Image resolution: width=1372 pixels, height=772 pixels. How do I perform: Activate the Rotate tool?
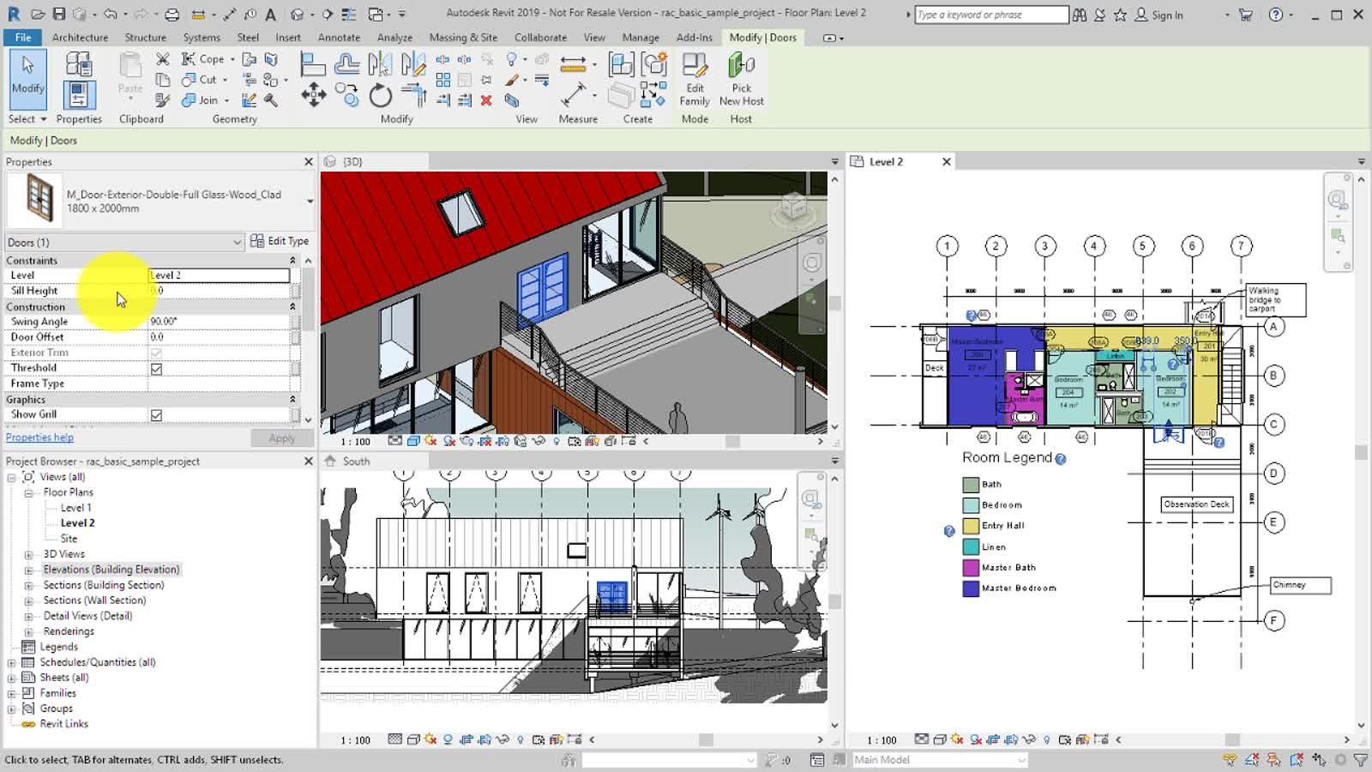[x=382, y=94]
